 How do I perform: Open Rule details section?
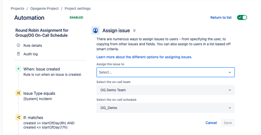pos(33,45)
